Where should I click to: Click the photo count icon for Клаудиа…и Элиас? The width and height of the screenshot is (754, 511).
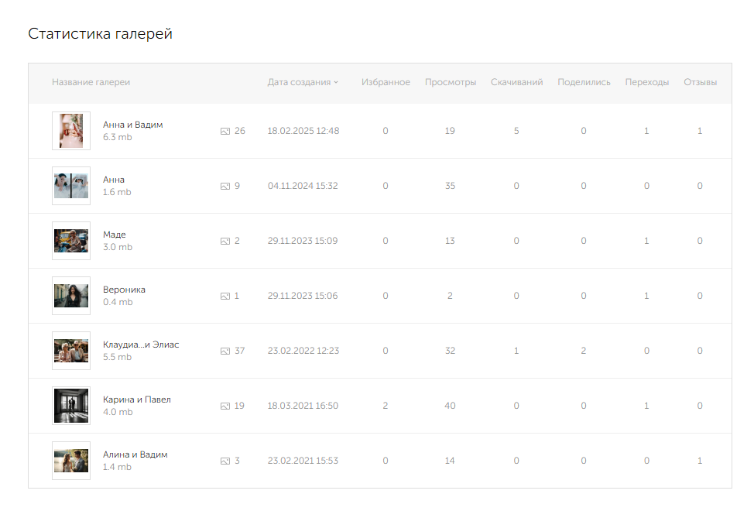(x=225, y=352)
